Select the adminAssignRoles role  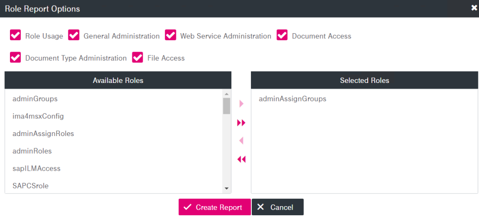43,134
